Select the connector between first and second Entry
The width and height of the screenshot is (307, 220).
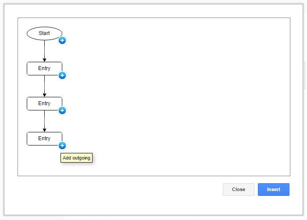tap(44, 85)
